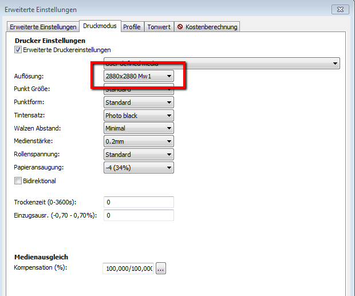Expand the Papieransaugung -4 (34%) dropdown
Image resolution: width=355 pixels, height=296 pixels.
coord(139,168)
